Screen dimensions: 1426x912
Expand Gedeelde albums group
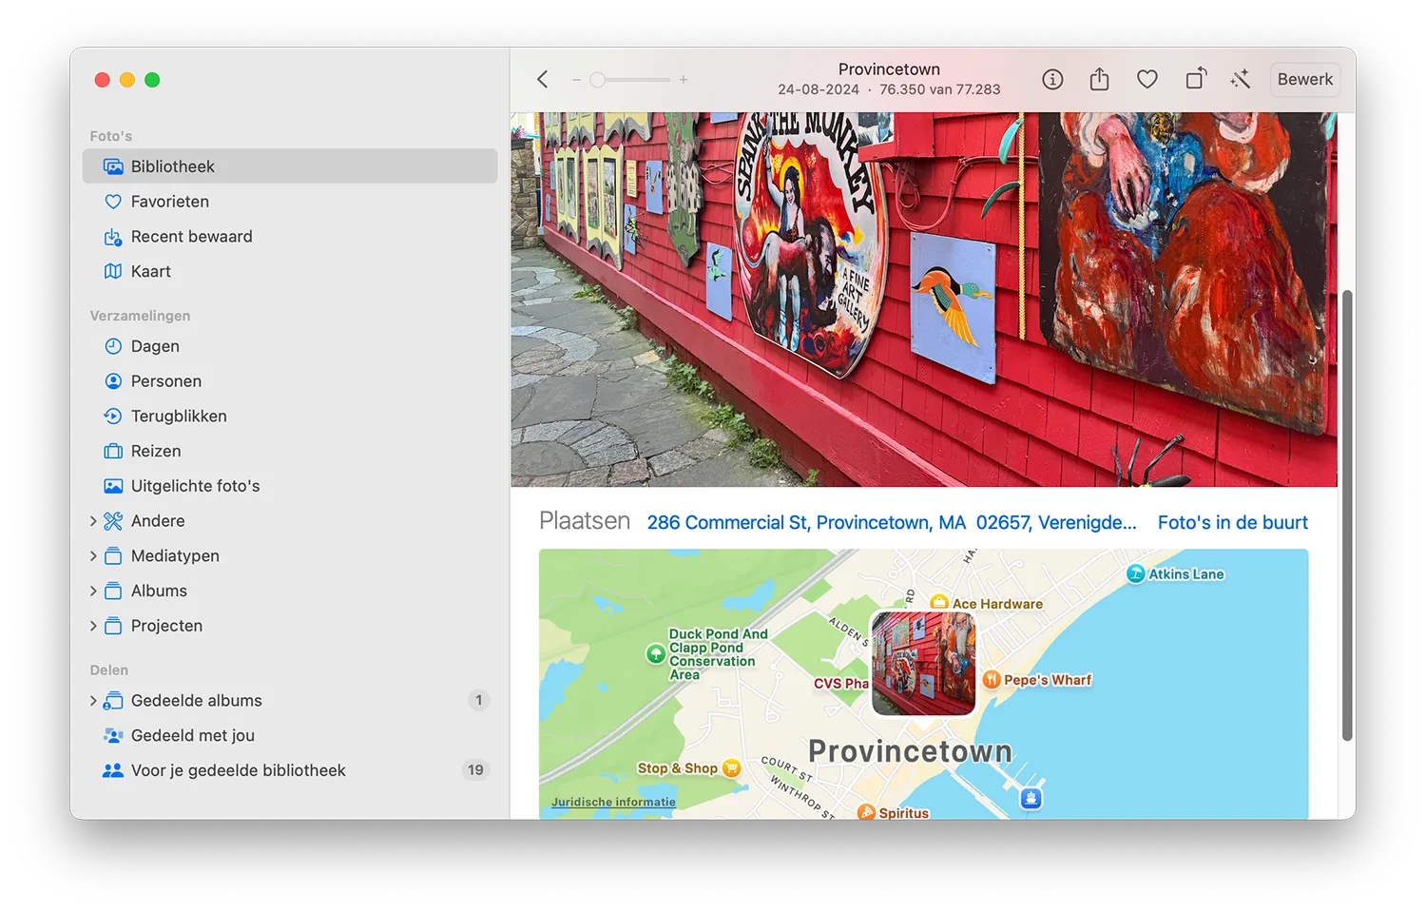93,701
